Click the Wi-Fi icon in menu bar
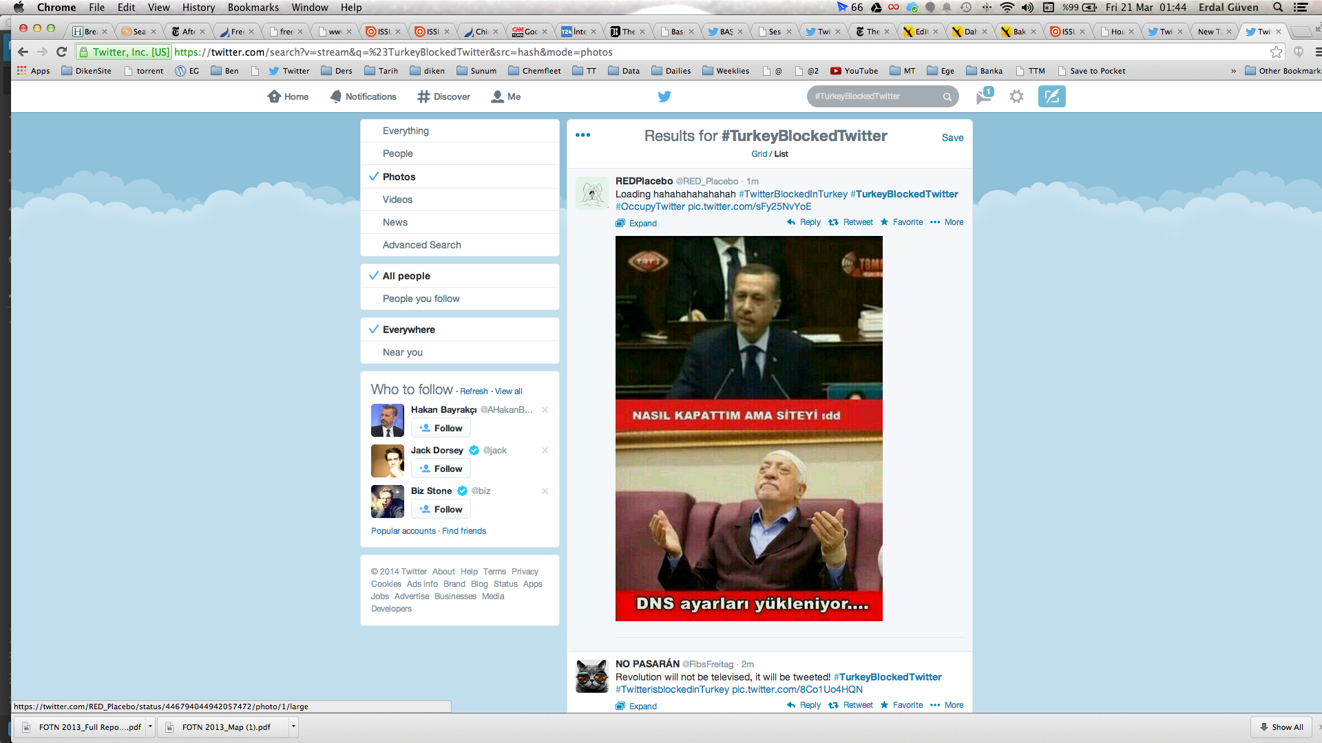 (1007, 8)
